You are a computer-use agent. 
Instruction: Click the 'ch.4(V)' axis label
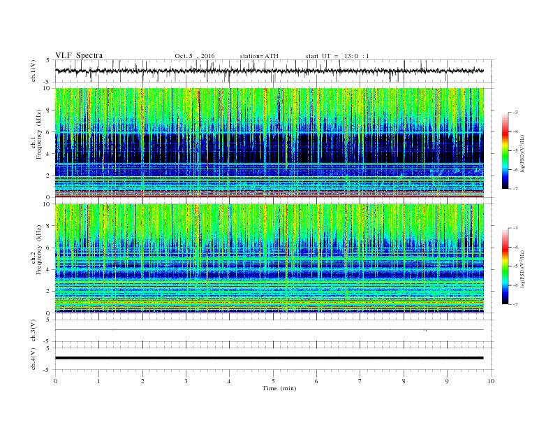point(34,359)
